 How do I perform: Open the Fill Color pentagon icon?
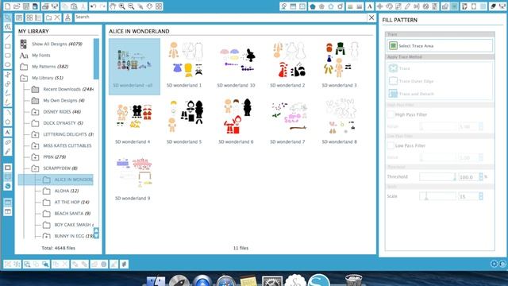coord(312,6)
